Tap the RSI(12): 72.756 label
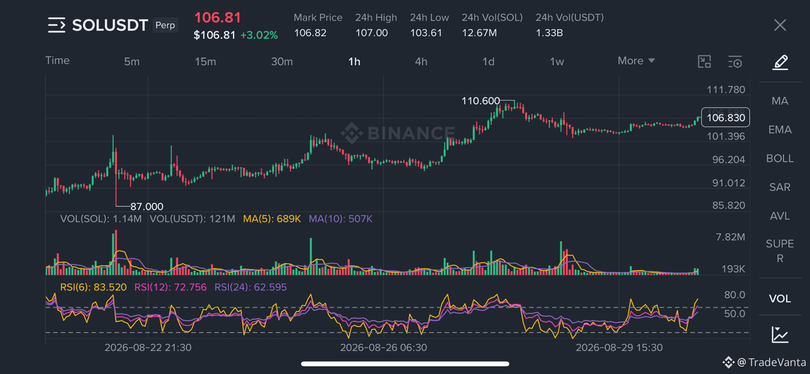 [170, 287]
